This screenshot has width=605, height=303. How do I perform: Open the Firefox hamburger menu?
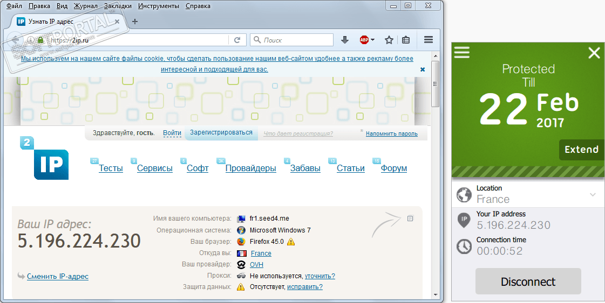pyautogui.click(x=429, y=40)
